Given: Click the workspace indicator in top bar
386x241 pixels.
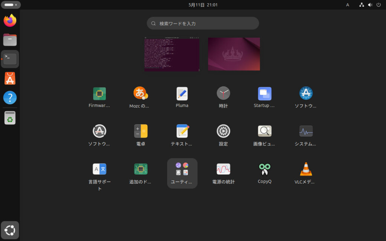Looking at the screenshot, I should coord(11,5).
